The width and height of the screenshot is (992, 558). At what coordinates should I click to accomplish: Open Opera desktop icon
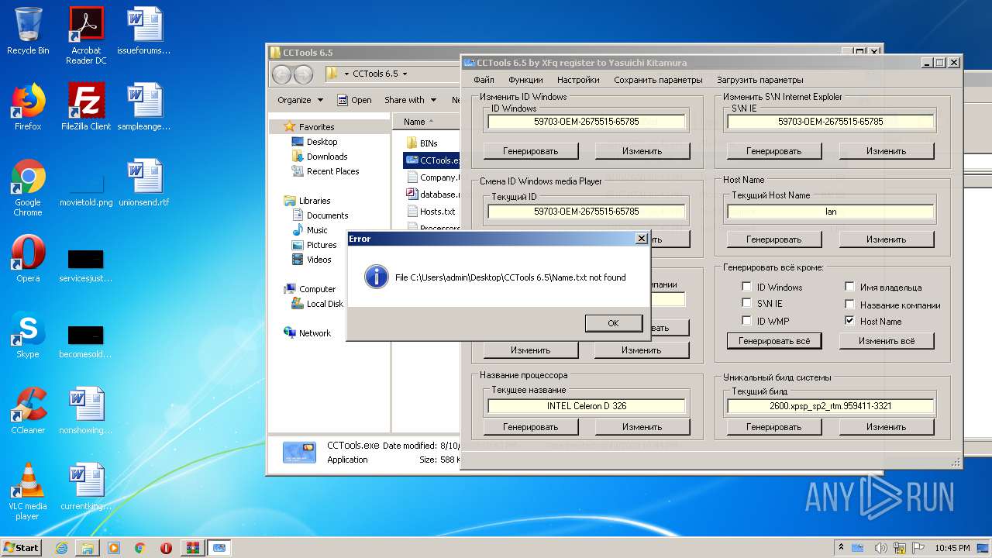28,259
